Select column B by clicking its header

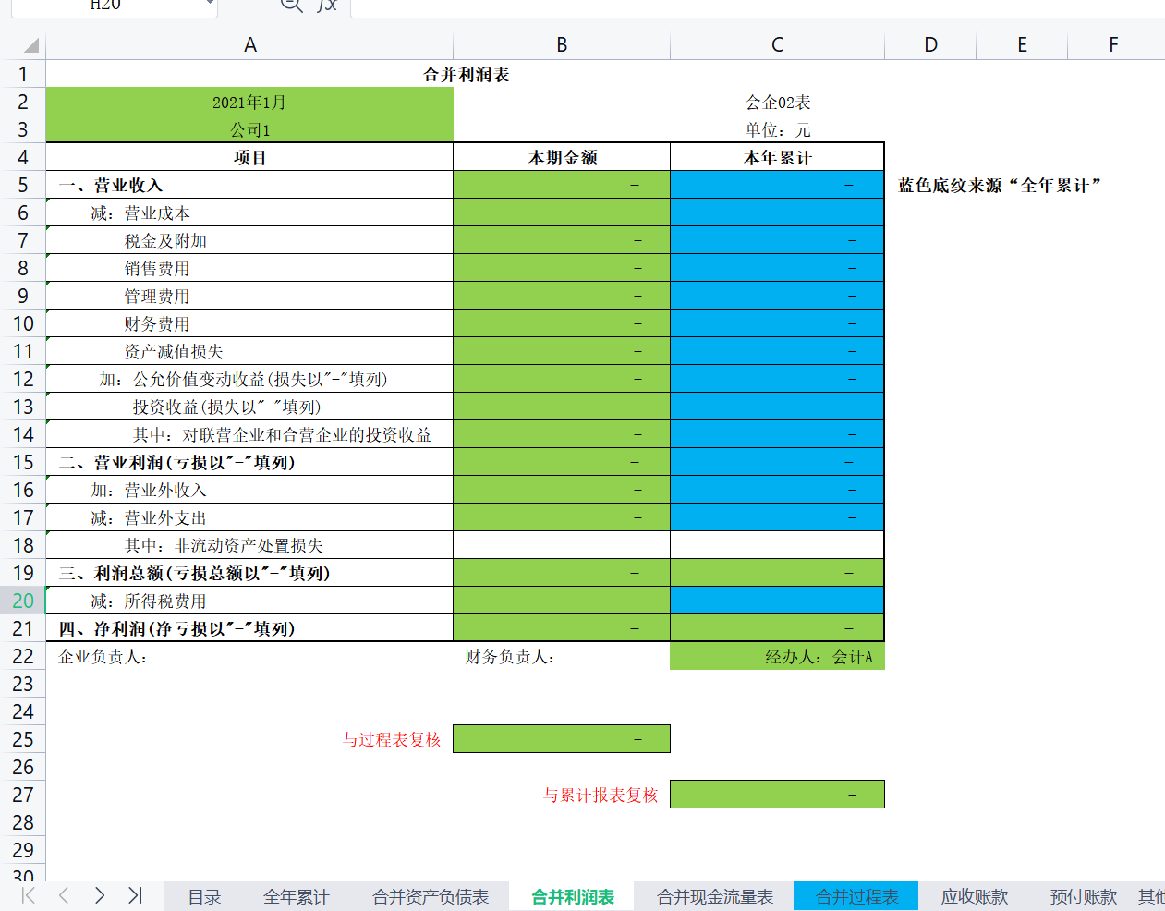click(x=561, y=43)
